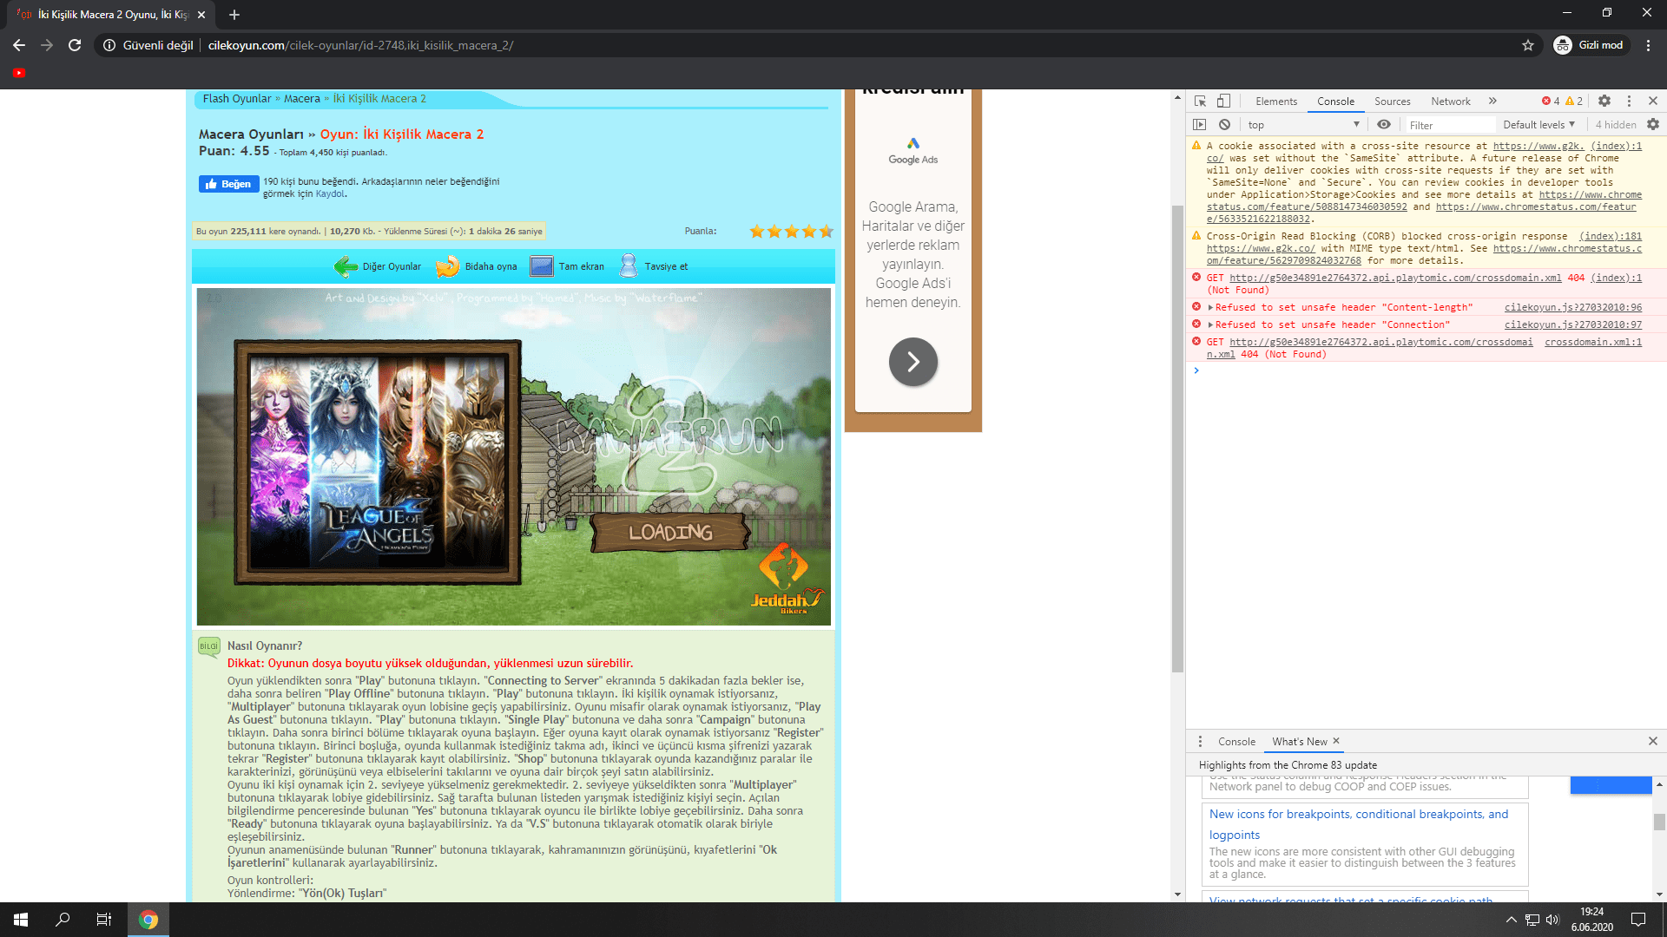Toggle live expression eye icon
Viewport: 1667px width, 937px height.
1384,125
